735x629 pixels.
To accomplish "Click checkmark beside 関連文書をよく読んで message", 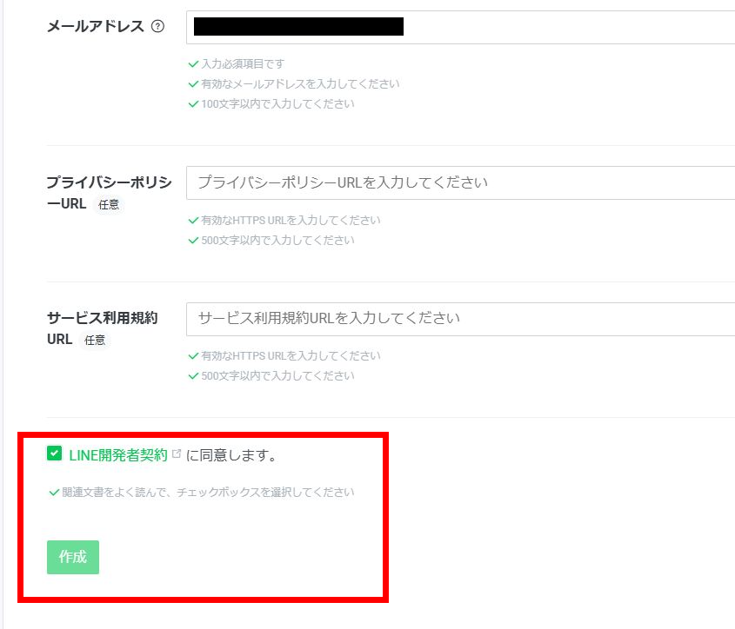I will point(54,493).
